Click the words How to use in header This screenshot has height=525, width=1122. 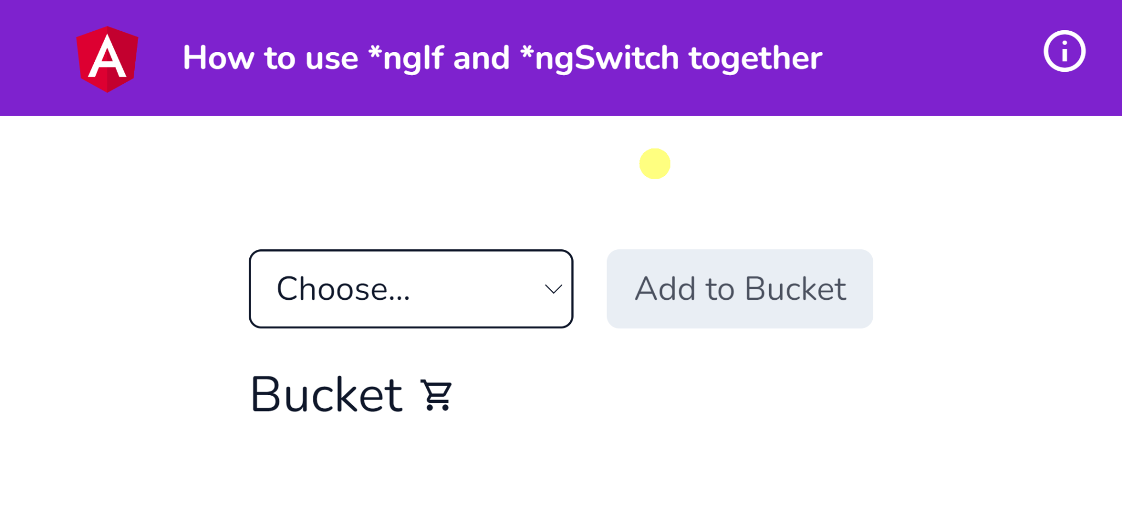click(x=271, y=58)
